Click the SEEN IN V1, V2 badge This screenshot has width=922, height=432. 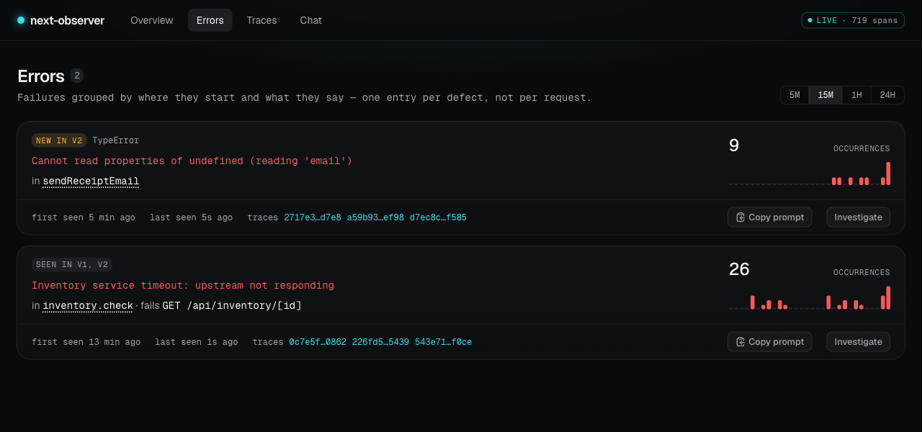pos(72,264)
